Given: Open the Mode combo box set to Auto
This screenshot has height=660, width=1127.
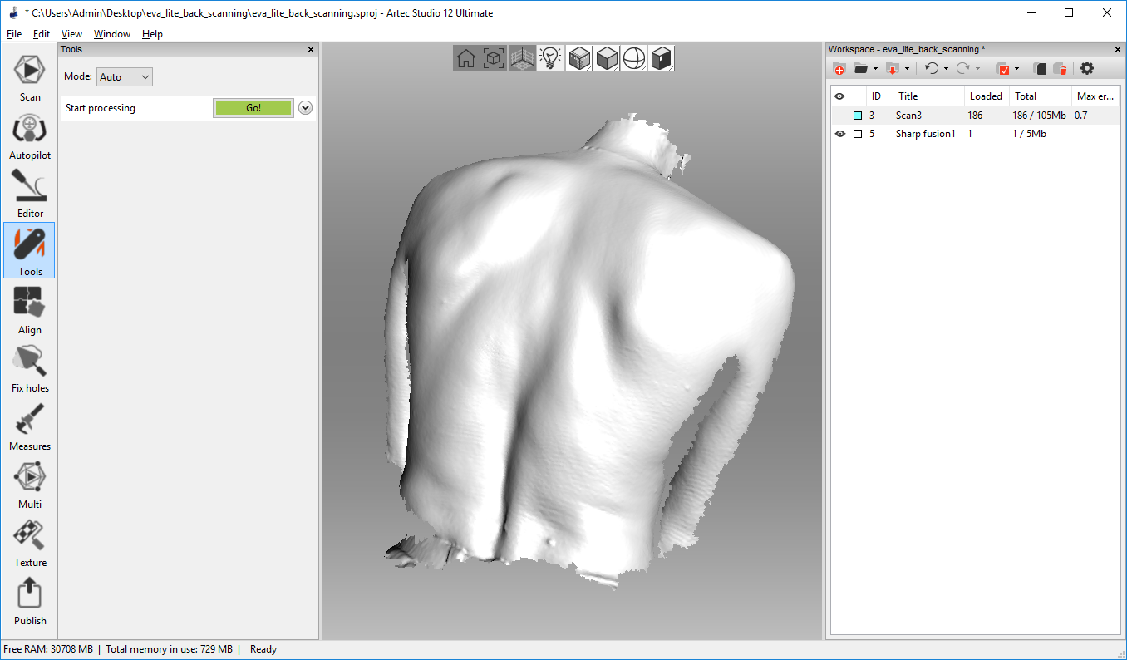Looking at the screenshot, I should coord(125,77).
